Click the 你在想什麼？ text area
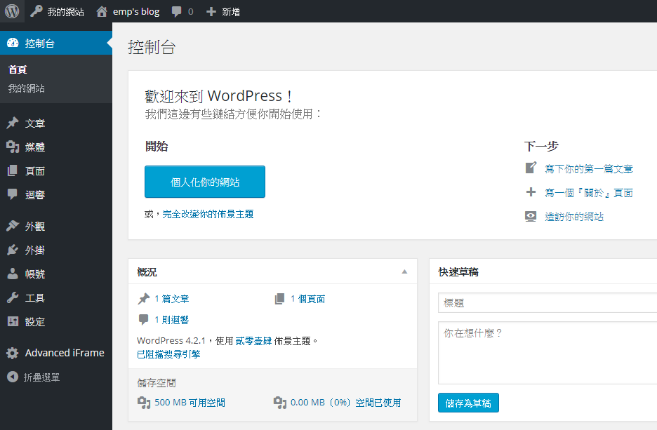This screenshot has width=657, height=430. pyautogui.click(x=547, y=353)
